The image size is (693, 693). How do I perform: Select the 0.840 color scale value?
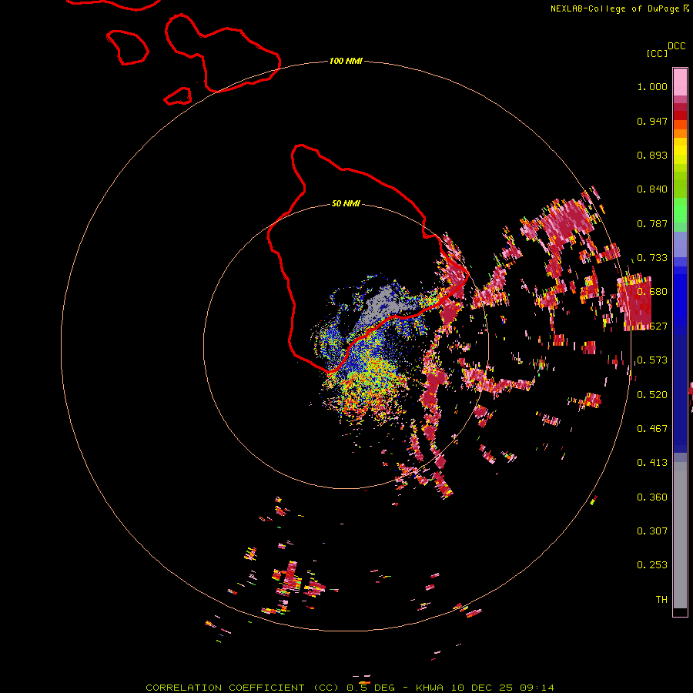tap(652, 189)
